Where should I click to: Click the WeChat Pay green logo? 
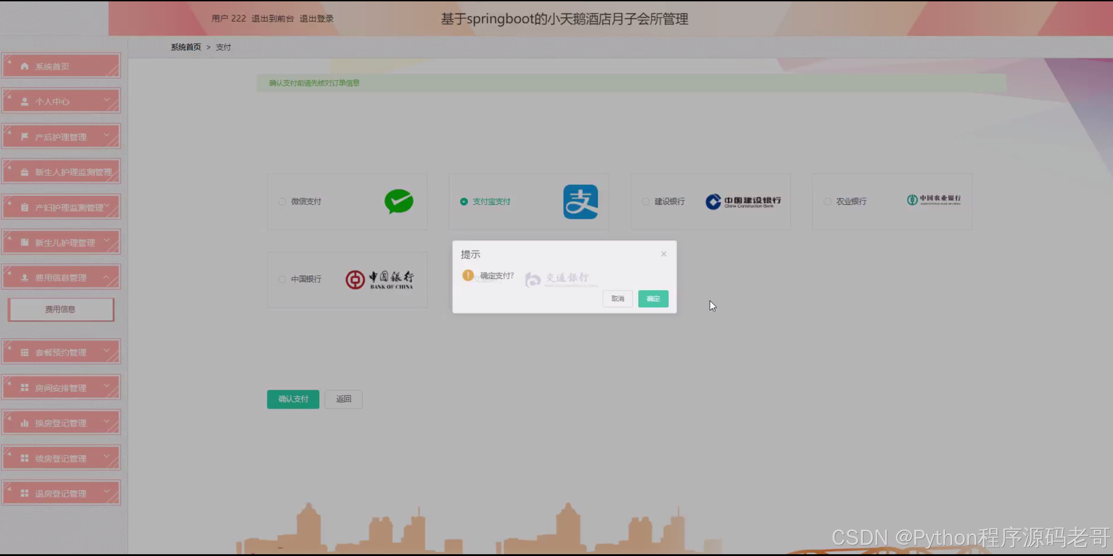click(399, 201)
